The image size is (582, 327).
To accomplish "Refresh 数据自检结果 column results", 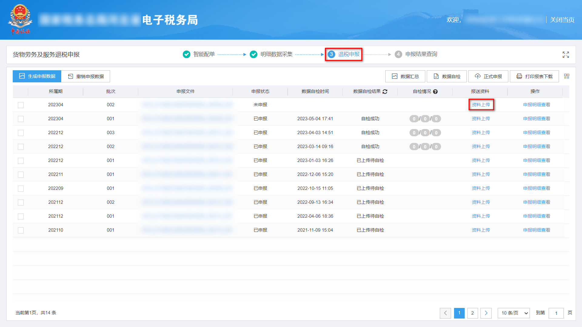I will (x=385, y=92).
